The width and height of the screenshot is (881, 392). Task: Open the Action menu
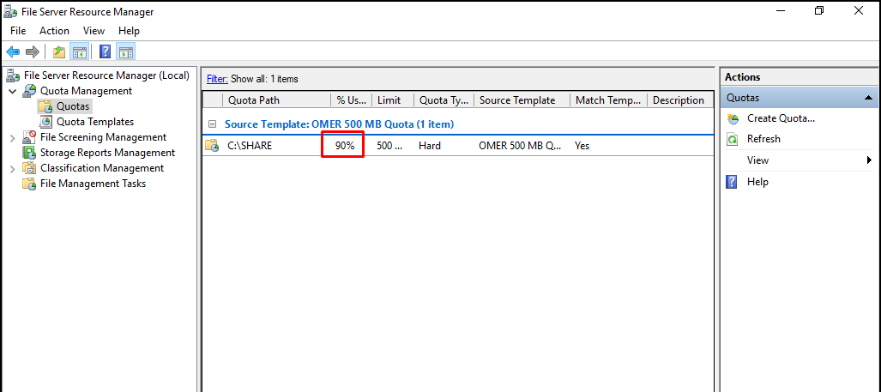(55, 31)
